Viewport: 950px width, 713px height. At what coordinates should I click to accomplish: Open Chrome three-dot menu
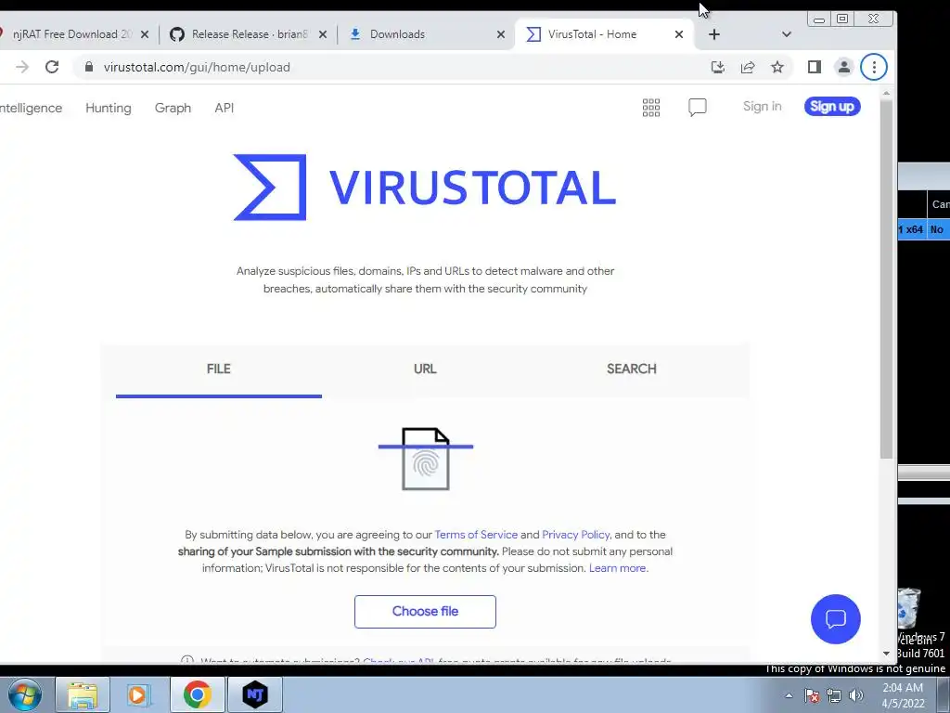(x=874, y=67)
